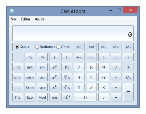The image size is (146, 114).
Task: Click the Exp exponent key
Action: [30, 97]
